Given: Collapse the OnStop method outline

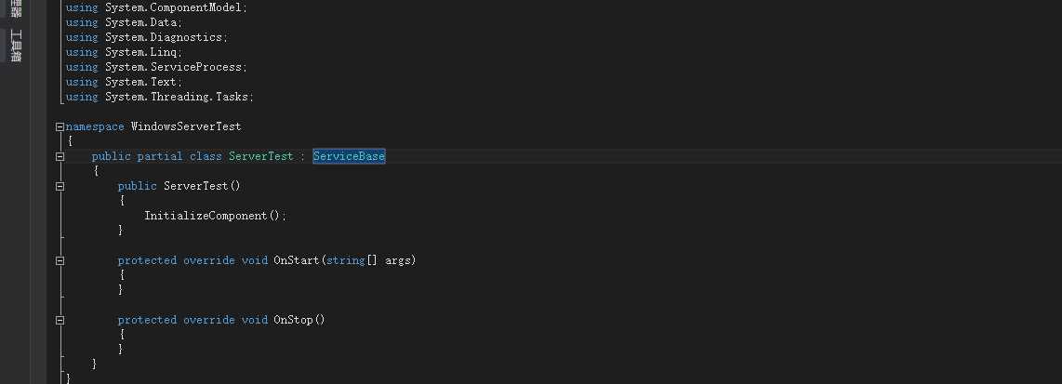Looking at the screenshot, I should click(x=60, y=321).
